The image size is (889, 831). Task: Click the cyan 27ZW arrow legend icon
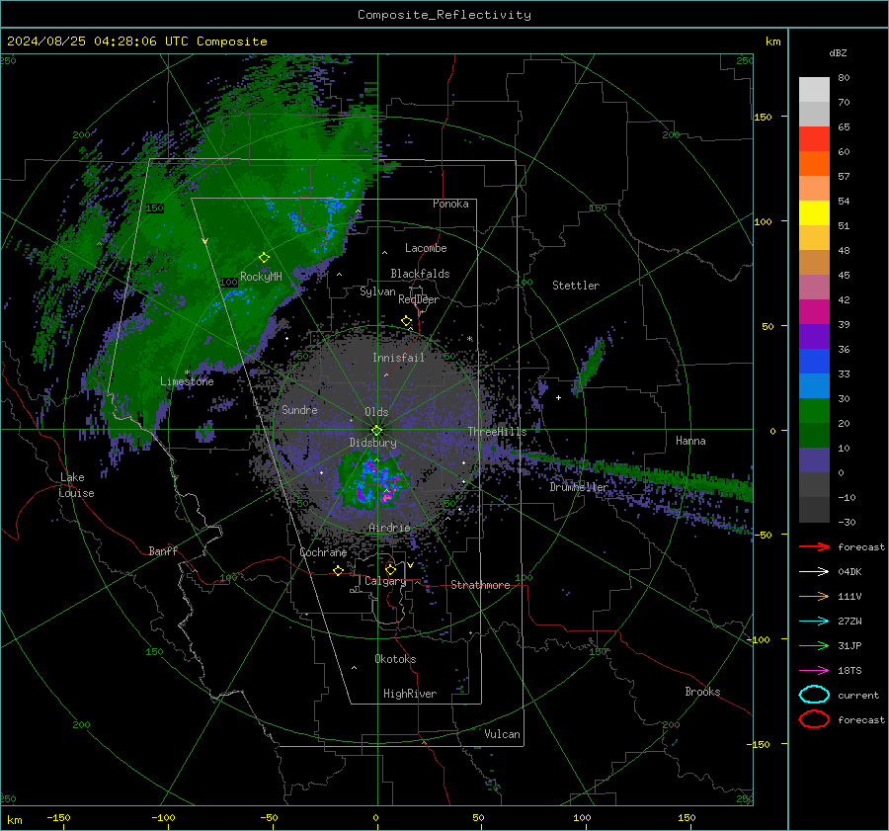click(x=814, y=622)
